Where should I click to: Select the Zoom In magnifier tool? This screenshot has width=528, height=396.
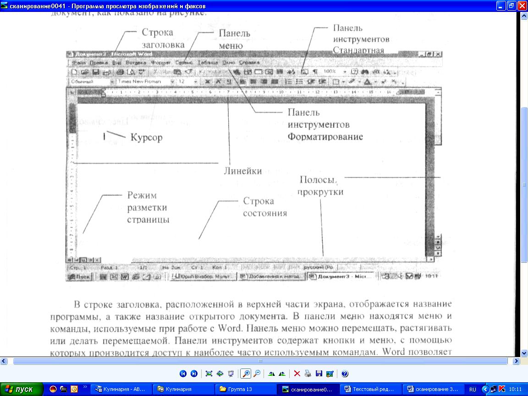pyautogui.click(x=246, y=374)
